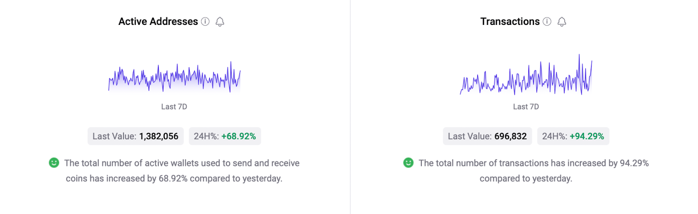Viewport: 698px width, 214px height.
Task: Click the Transactions bell alert icon
Action: tap(562, 22)
